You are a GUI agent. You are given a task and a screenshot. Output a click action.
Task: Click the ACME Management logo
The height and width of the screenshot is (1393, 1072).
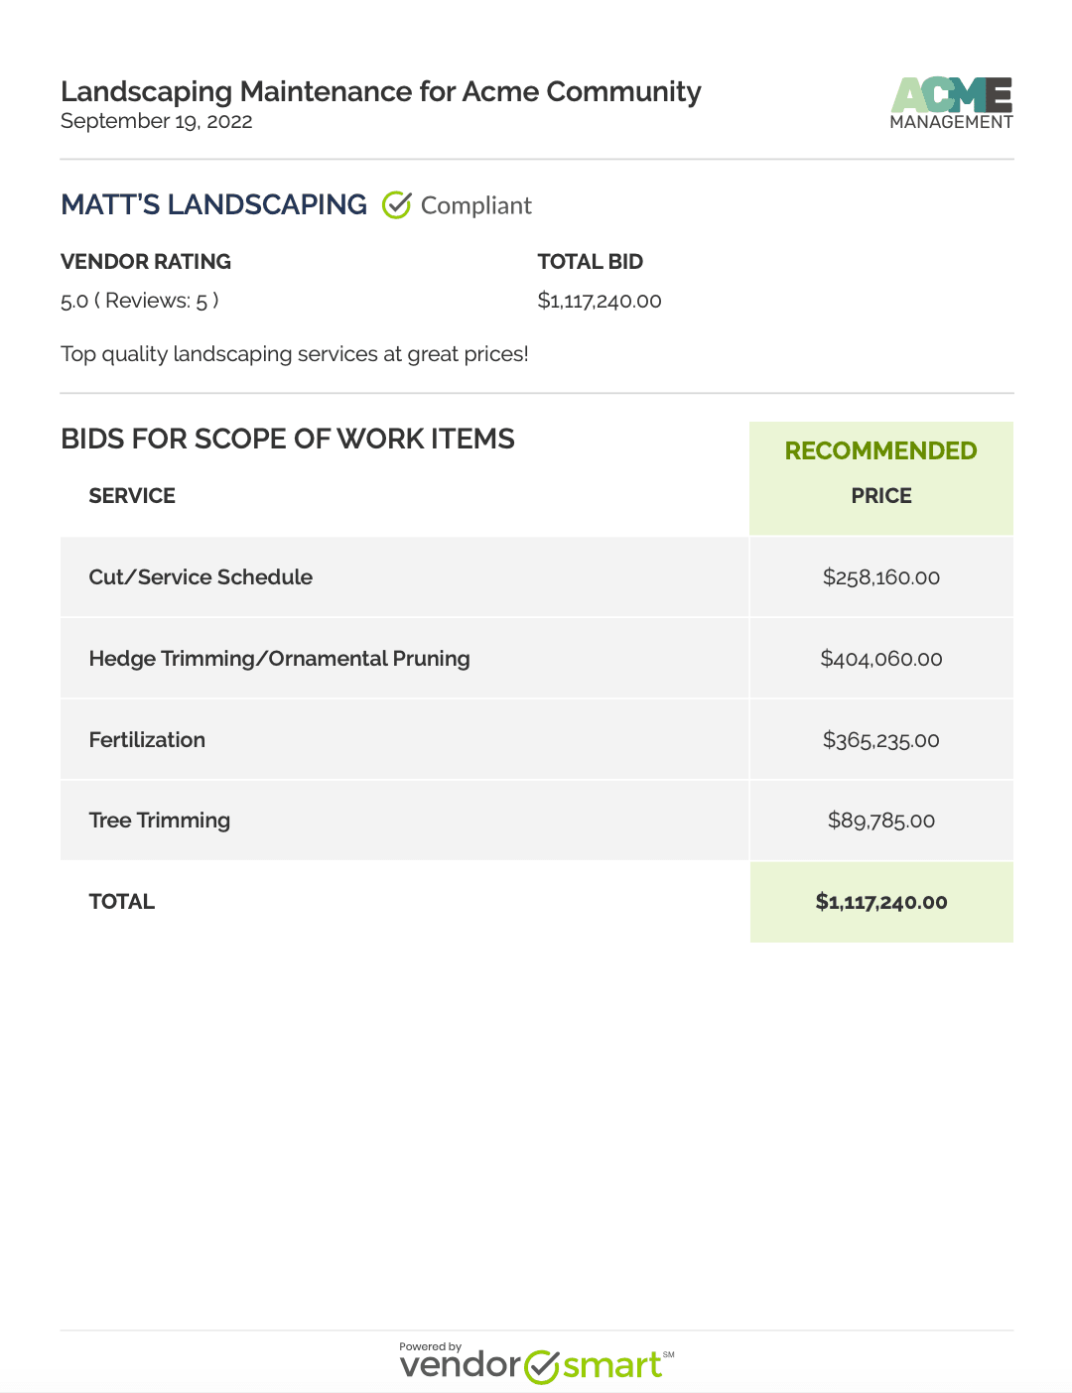click(x=951, y=103)
